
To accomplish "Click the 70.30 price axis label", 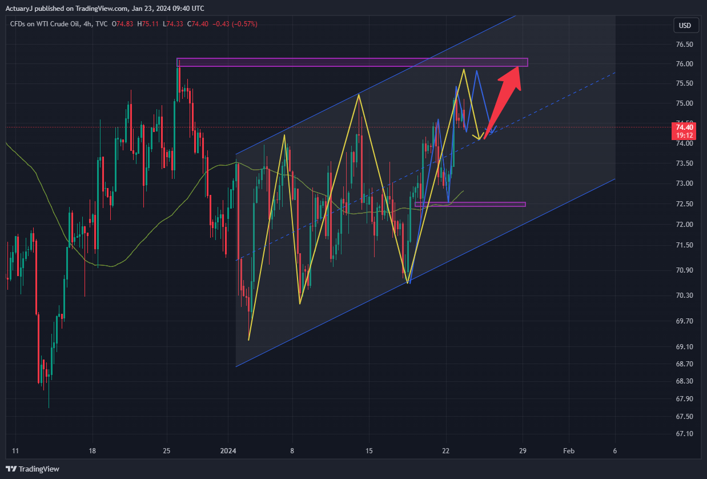I will click(685, 296).
